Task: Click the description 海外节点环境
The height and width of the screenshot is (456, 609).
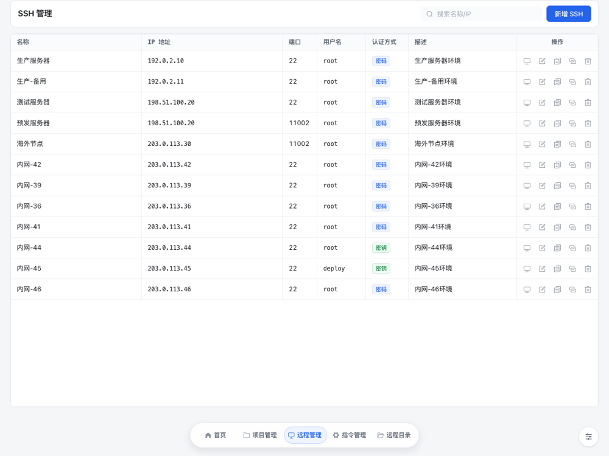Action: pyautogui.click(x=434, y=144)
